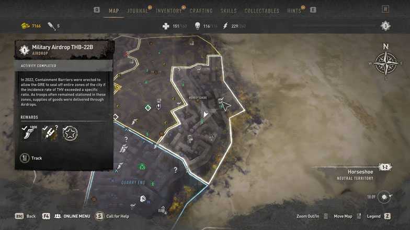Click the star medal reward icon
Viewport: 410px width, 230px height.
pos(70,134)
